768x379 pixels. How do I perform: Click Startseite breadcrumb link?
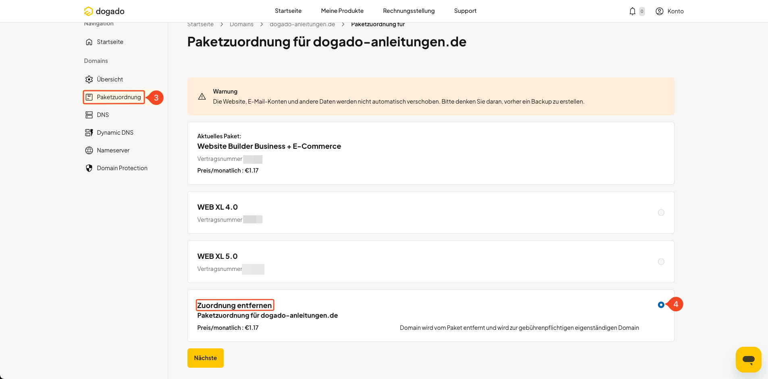tap(200, 25)
